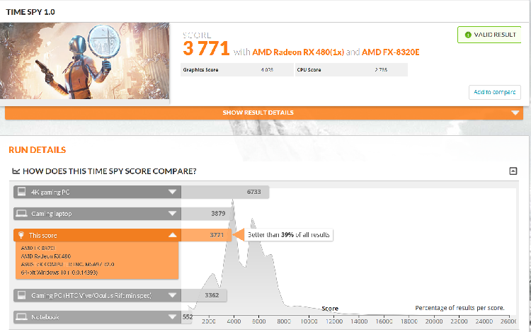Click the 3879 score bar for Gaming laptop

point(208,214)
